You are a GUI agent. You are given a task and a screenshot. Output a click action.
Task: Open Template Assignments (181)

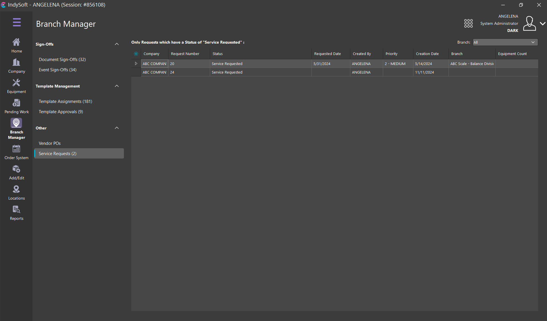[65, 101]
